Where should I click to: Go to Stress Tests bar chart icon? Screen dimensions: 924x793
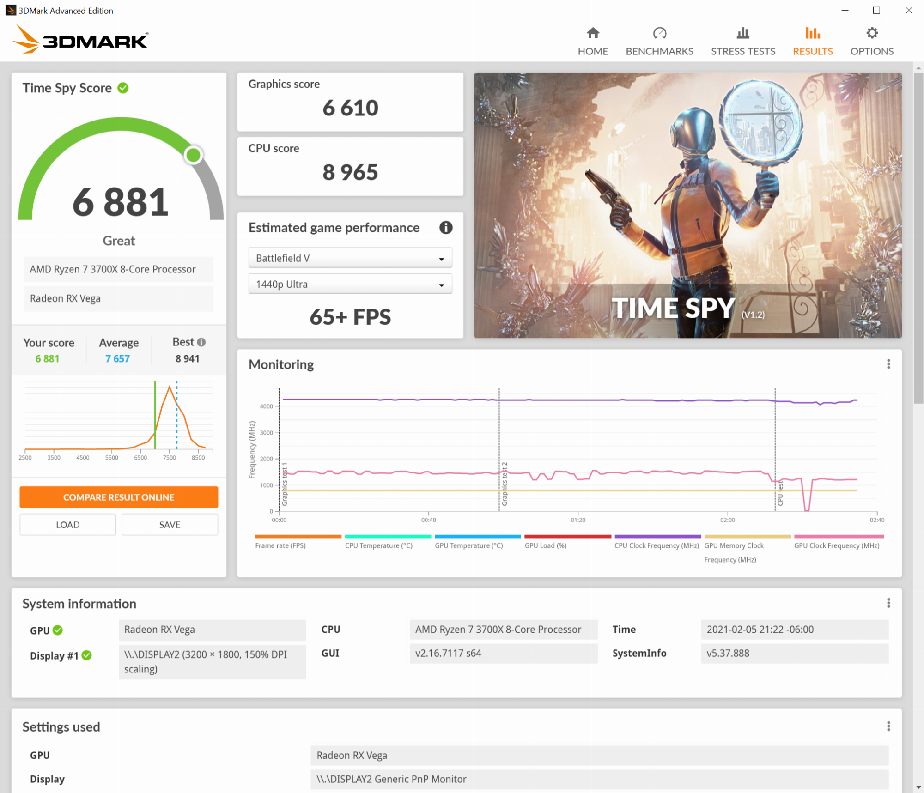click(x=742, y=33)
